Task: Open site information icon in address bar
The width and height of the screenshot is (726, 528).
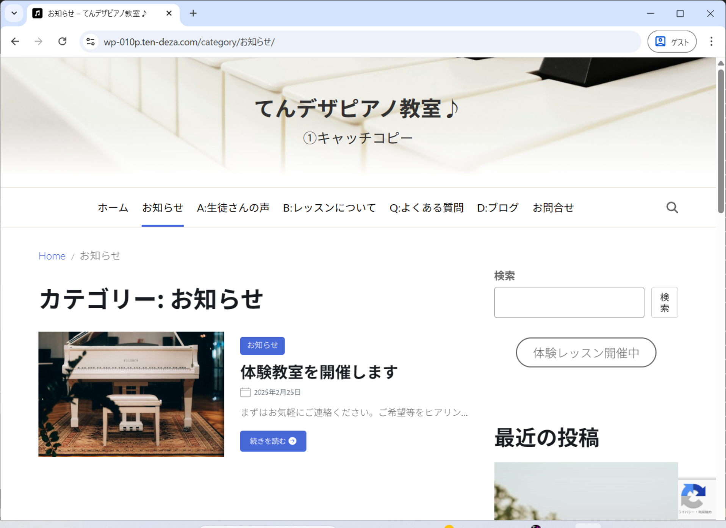Action: click(91, 42)
